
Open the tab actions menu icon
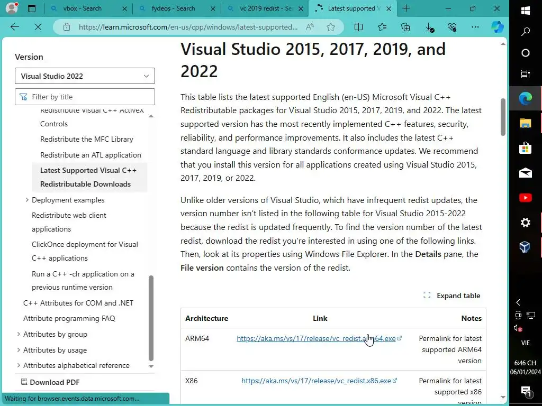tap(32, 8)
